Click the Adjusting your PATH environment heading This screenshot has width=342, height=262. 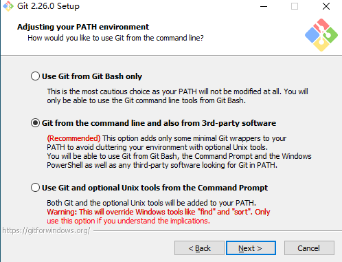83,27
